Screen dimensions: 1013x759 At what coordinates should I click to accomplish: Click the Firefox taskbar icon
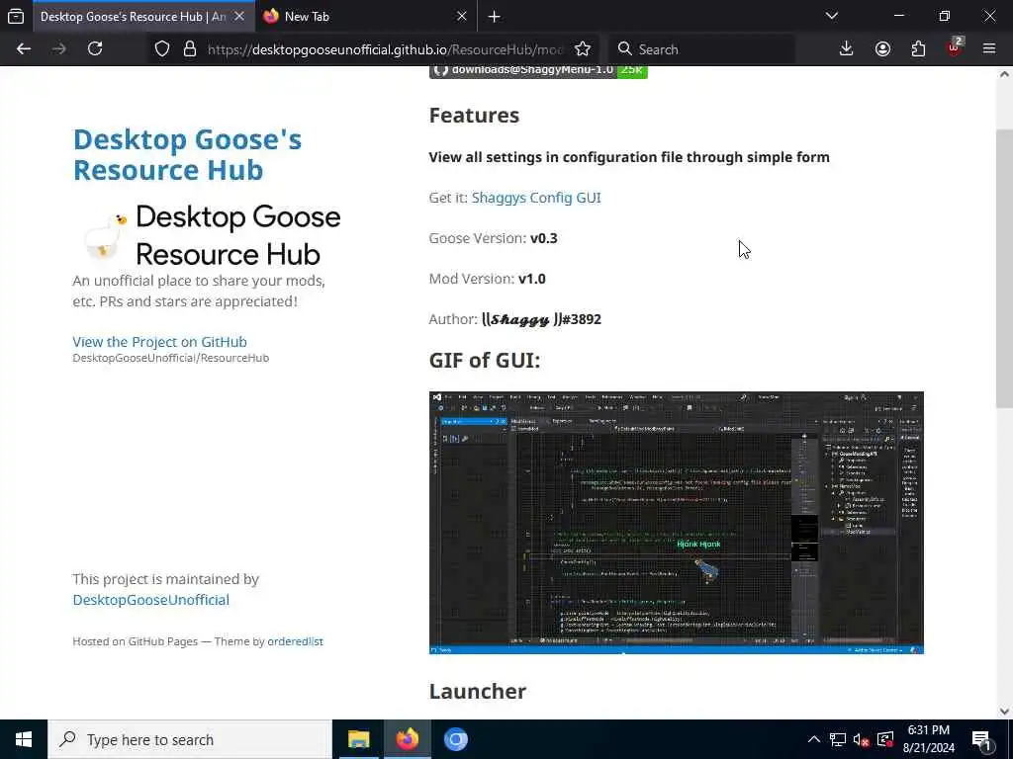tap(407, 739)
